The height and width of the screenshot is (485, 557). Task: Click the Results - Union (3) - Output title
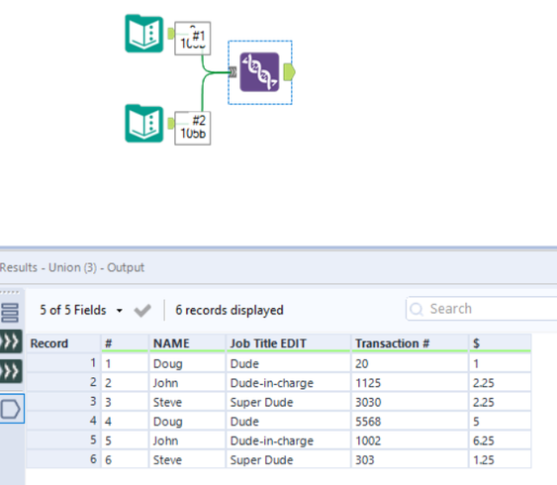(72, 267)
